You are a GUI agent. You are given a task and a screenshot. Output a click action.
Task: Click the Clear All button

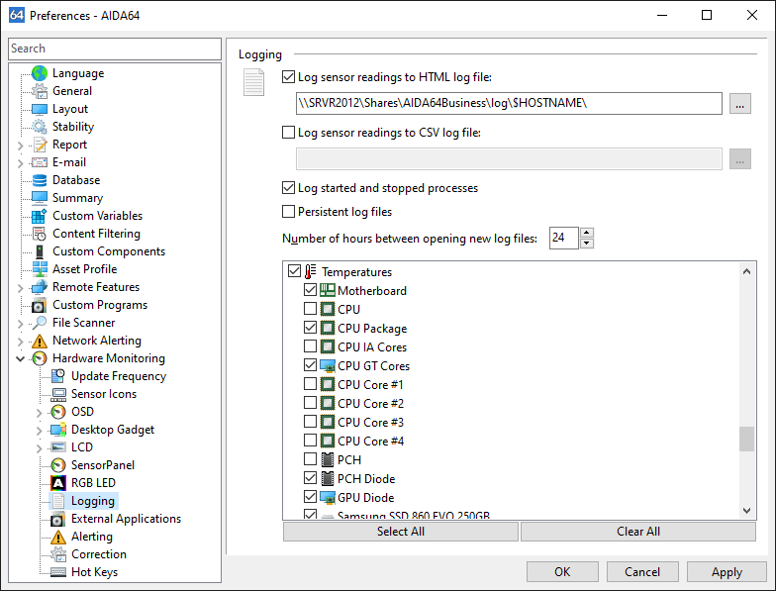coord(637,532)
